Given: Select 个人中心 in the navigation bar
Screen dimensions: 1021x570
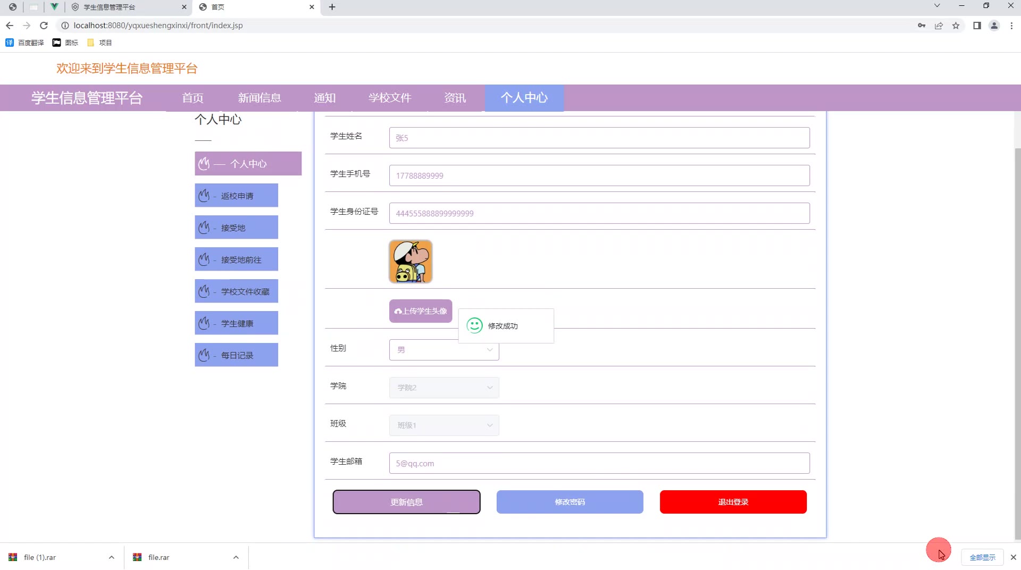Looking at the screenshot, I should [524, 98].
